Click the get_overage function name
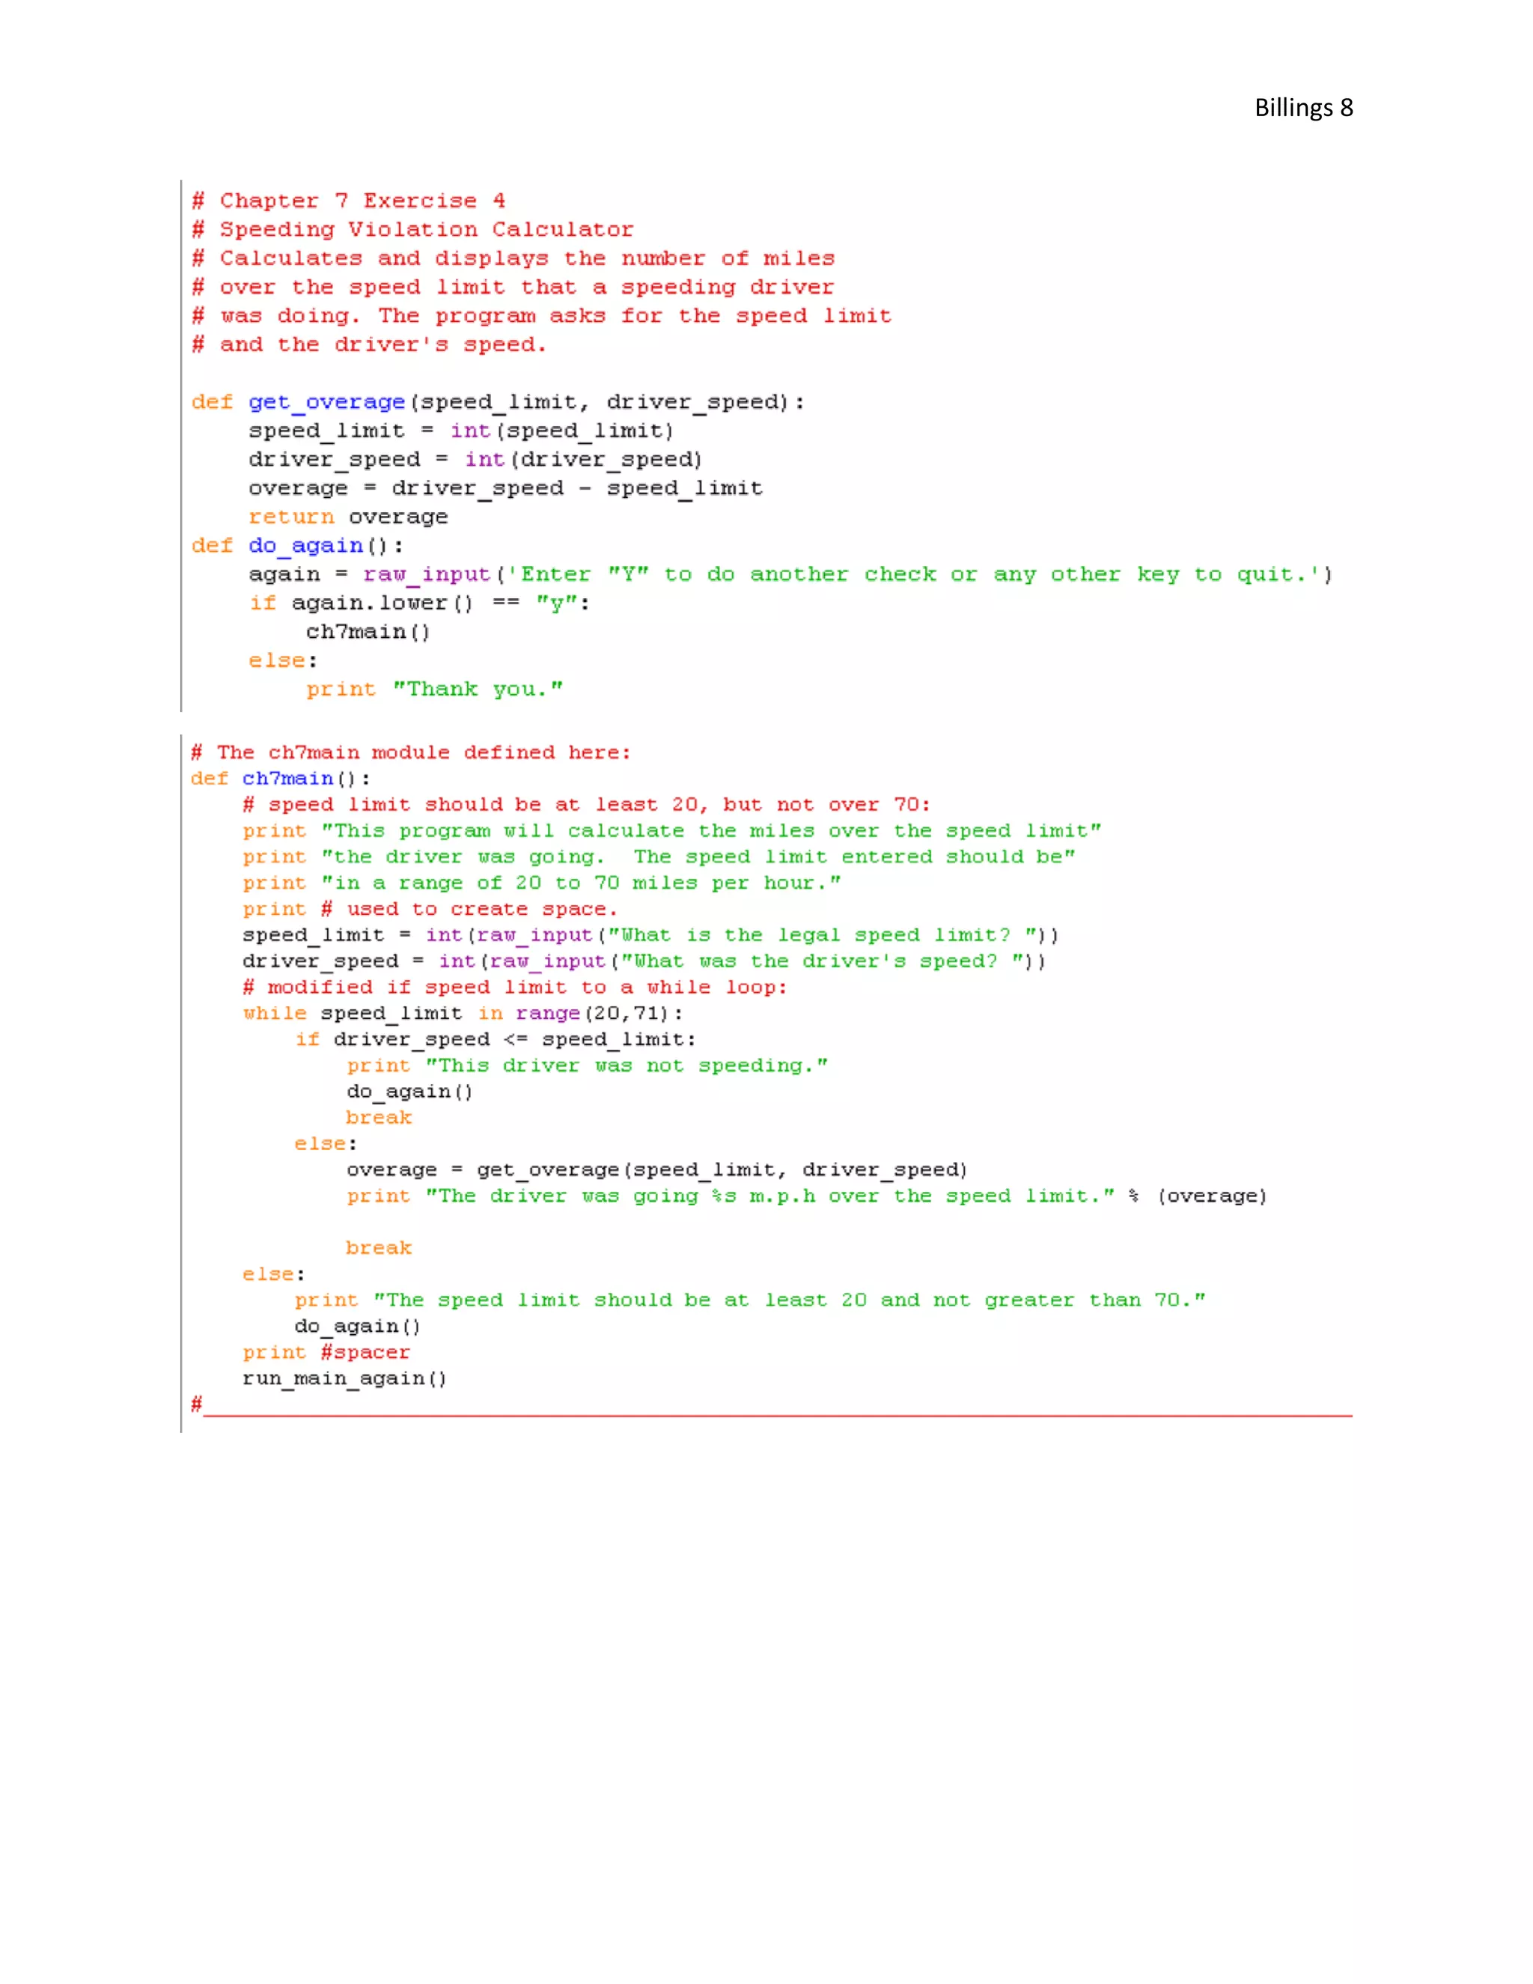This screenshot has width=1533, height=1984. pyautogui.click(x=326, y=401)
